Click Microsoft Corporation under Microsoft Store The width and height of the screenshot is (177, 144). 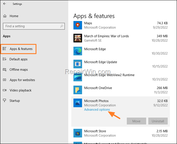click(100, 135)
